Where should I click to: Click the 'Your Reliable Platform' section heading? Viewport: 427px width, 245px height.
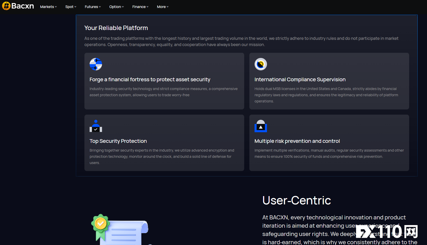point(116,28)
